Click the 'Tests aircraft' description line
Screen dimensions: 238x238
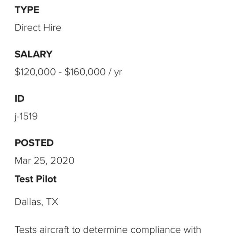point(108,230)
